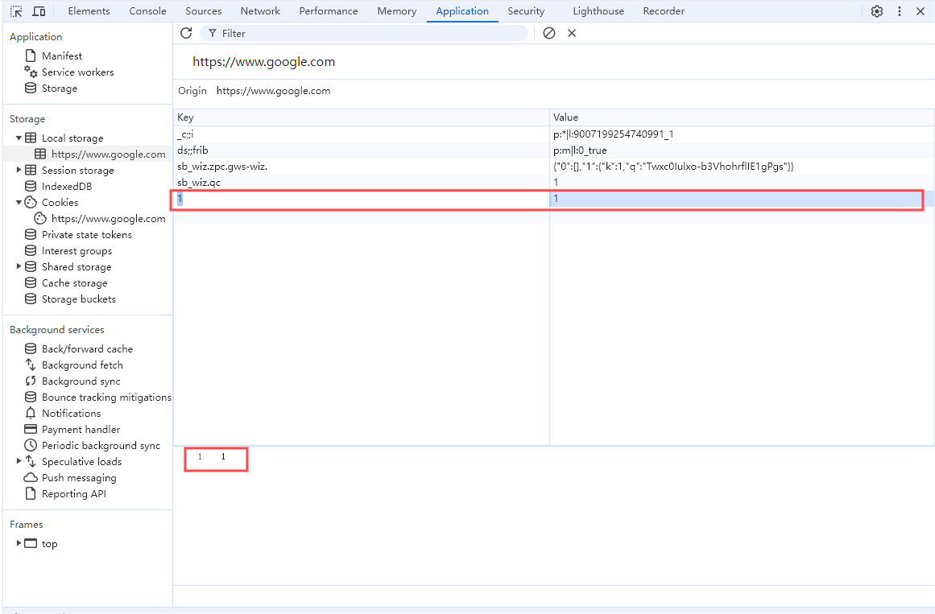The image size is (935, 614).
Task: Open Notifications service
Action: point(71,414)
